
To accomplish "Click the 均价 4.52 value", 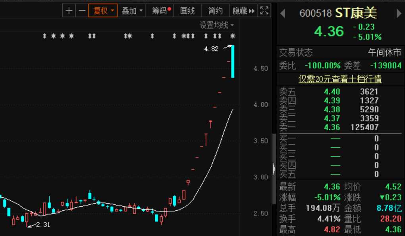I will (393, 187).
